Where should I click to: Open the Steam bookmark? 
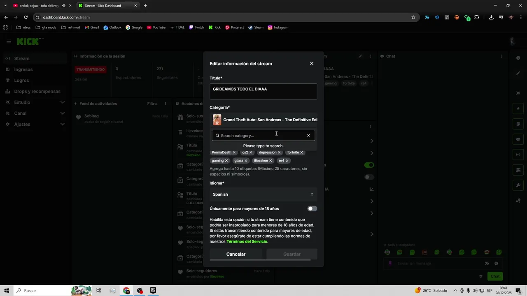[x=256, y=28]
